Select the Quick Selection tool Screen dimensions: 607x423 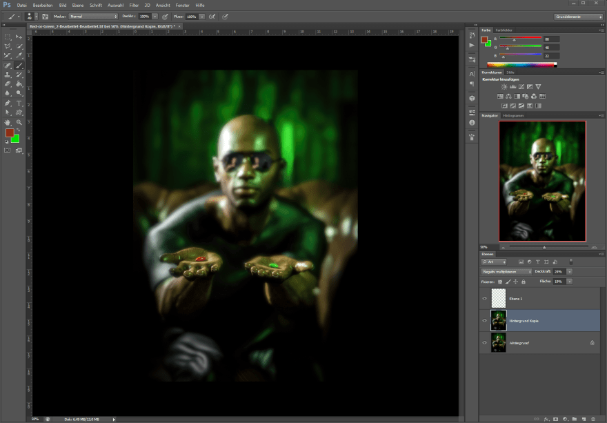pos(19,46)
